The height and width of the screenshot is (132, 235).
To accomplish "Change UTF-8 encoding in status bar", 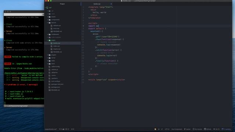I will point(167,129).
